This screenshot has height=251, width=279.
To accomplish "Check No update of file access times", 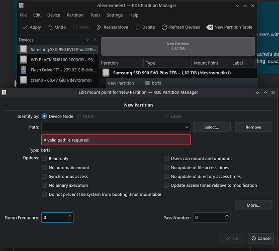I will click(166, 167).
